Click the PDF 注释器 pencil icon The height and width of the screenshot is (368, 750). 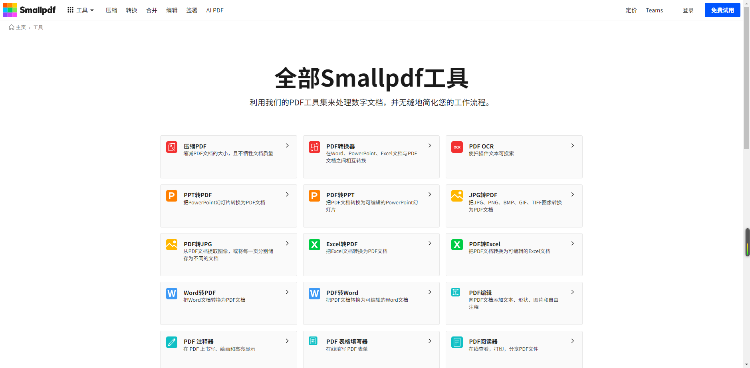coord(172,342)
